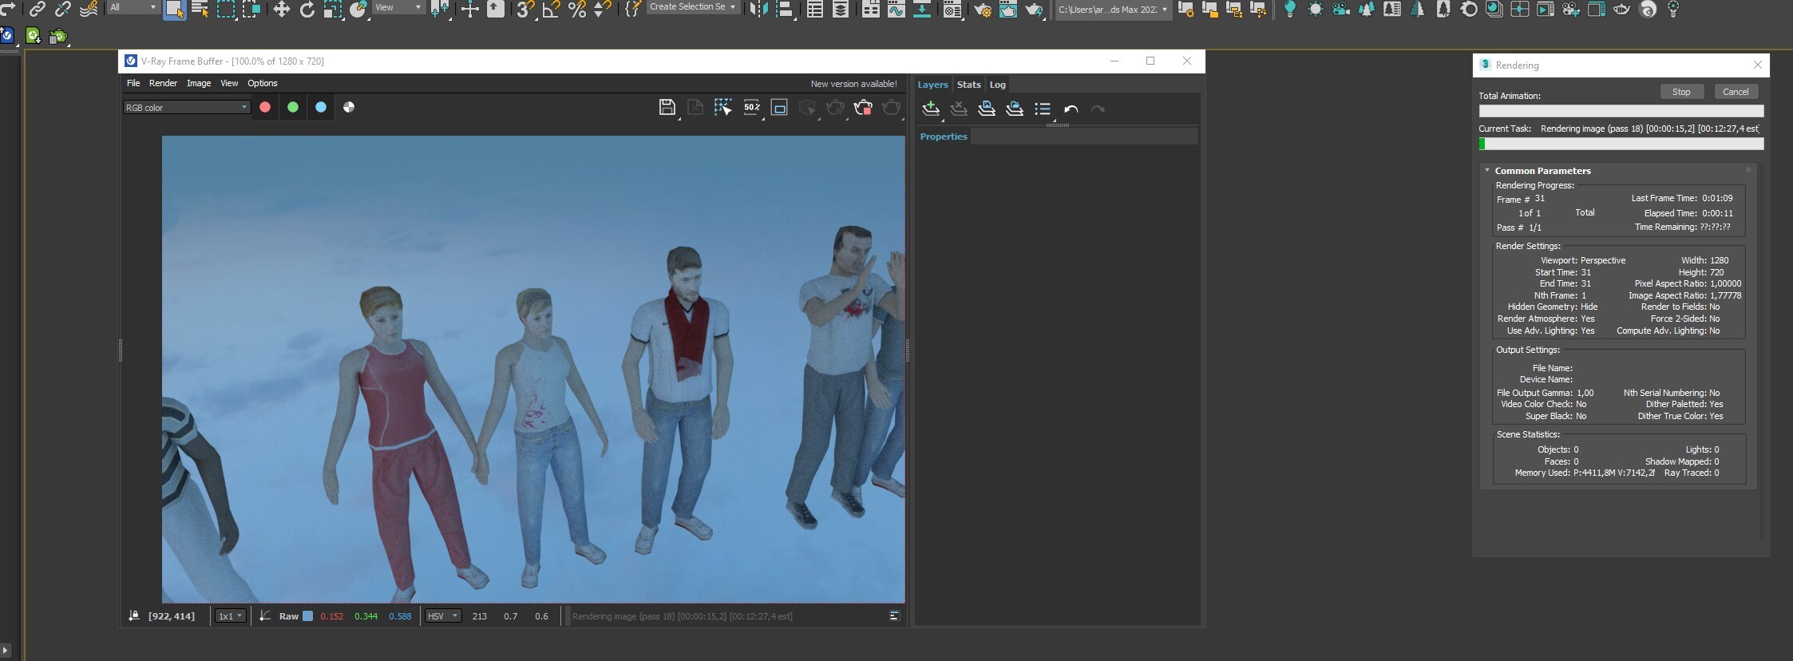Activate the Select and Move tool
This screenshot has height=661, width=1793.
(281, 10)
